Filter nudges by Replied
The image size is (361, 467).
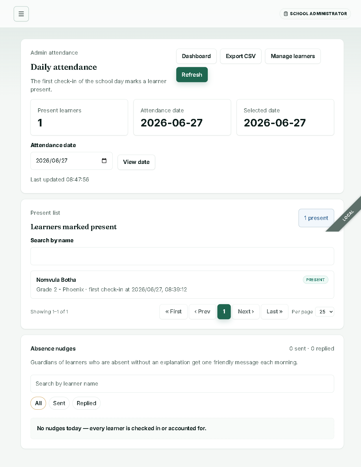[x=86, y=403]
